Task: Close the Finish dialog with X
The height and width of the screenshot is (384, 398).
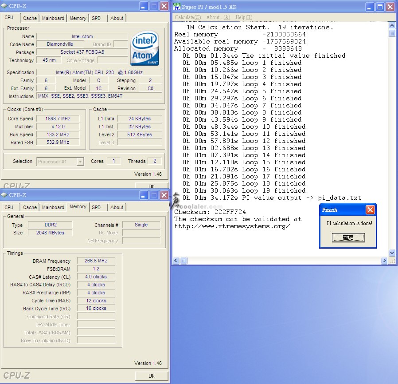Action: click(370, 210)
